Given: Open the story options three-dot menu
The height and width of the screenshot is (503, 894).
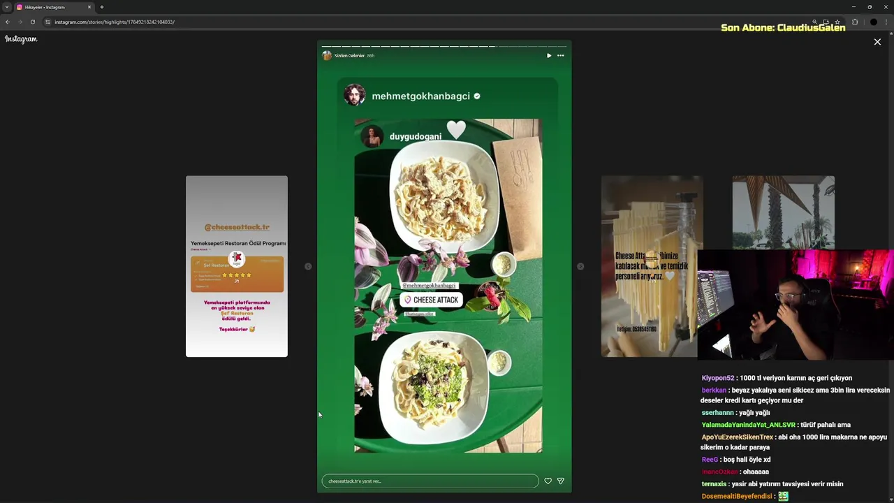Looking at the screenshot, I should click(560, 55).
